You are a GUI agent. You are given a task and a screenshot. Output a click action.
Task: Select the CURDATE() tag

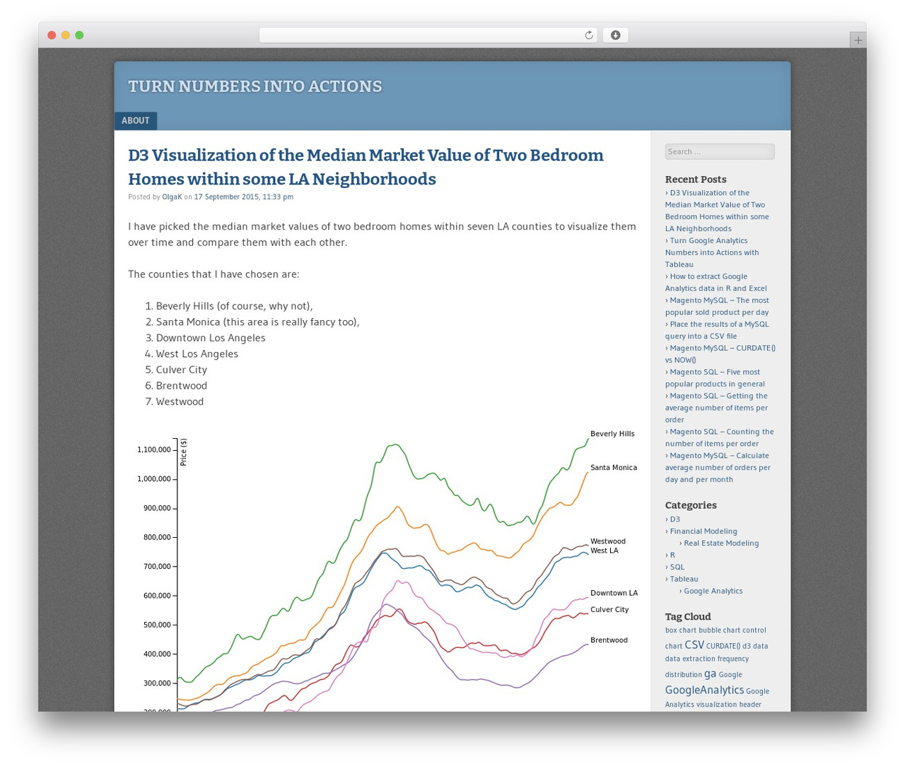(723, 646)
